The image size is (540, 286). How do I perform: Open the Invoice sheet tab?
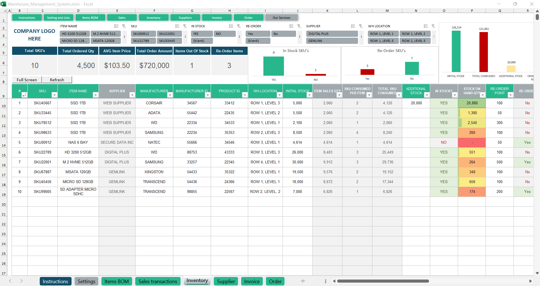252,281
